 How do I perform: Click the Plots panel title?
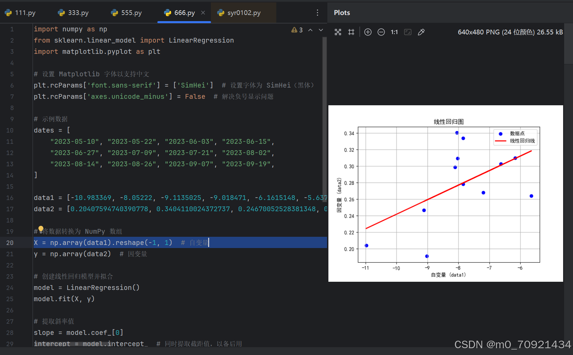(342, 12)
